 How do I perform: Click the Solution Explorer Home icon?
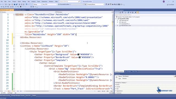120,12
